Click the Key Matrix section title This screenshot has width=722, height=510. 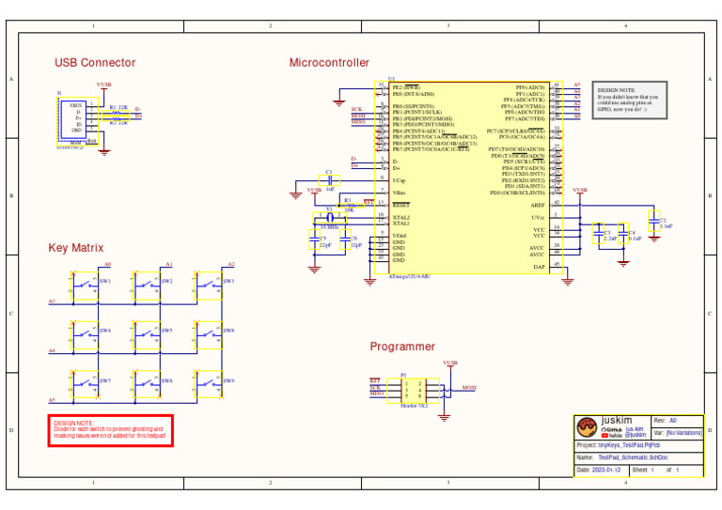coord(76,248)
